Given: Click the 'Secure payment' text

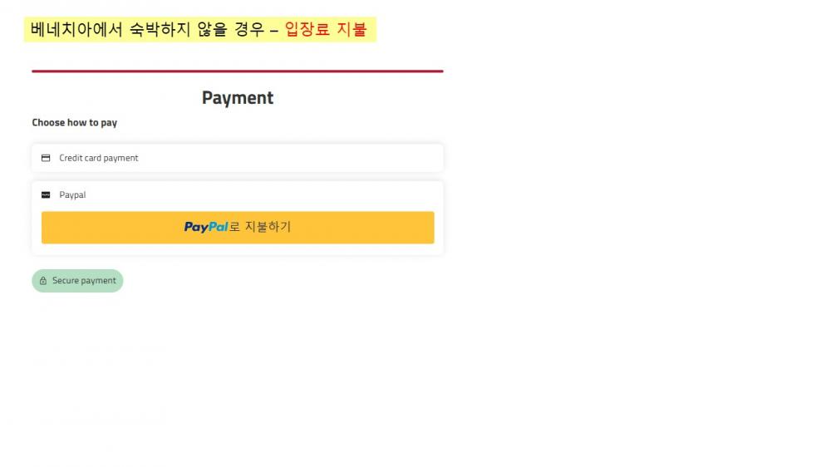Looking at the screenshot, I should [x=84, y=280].
